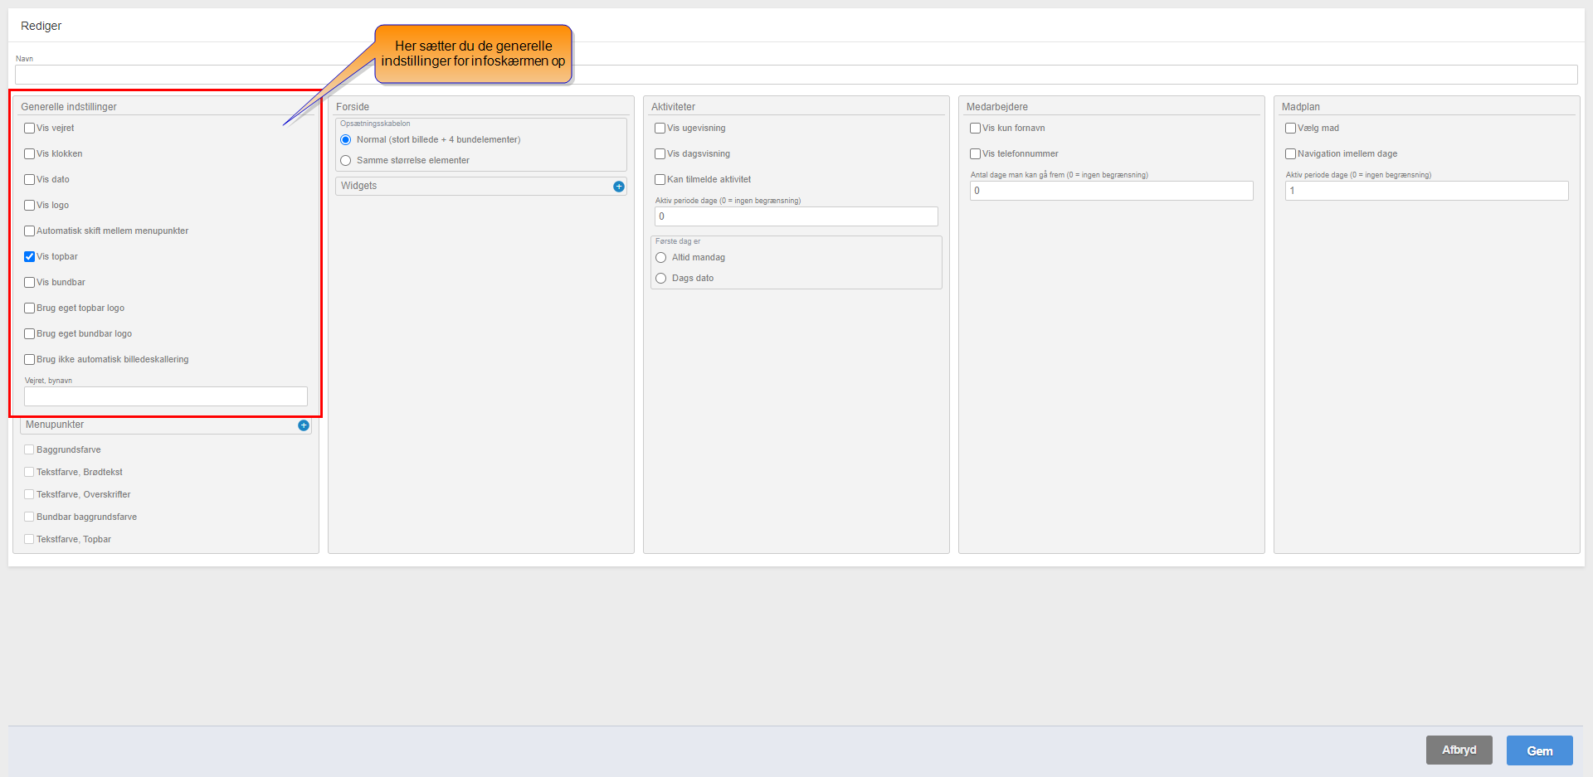1593x777 pixels.
Task: Enable Vis kun fornavn under Medarbejdere
Action: (x=976, y=129)
